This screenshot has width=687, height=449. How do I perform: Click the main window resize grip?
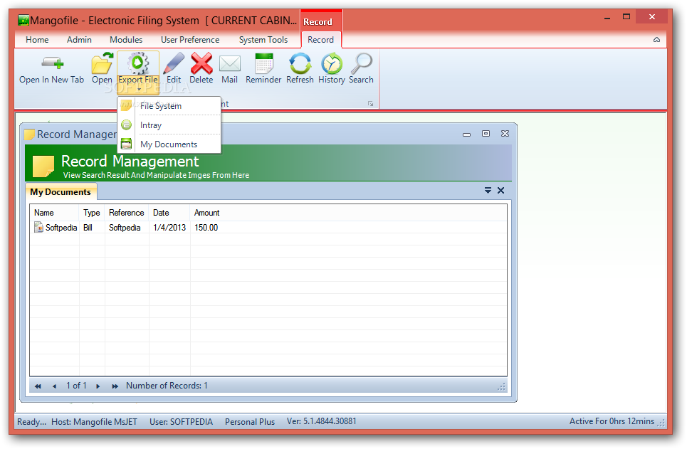(x=661, y=423)
